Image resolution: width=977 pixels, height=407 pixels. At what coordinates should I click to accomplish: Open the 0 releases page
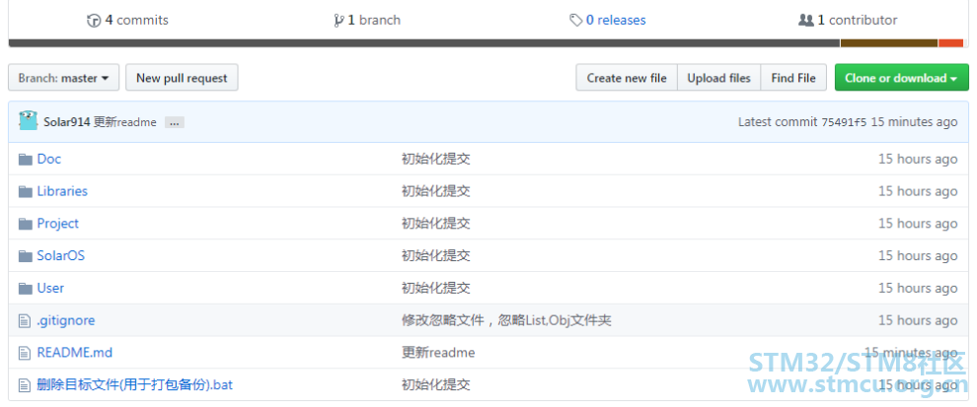(608, 20)
